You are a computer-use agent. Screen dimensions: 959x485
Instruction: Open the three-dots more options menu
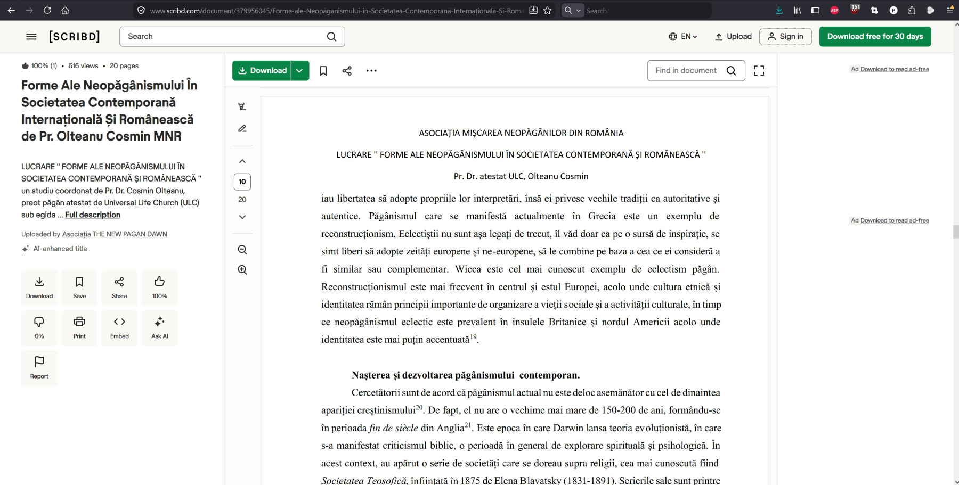[371, 71]
